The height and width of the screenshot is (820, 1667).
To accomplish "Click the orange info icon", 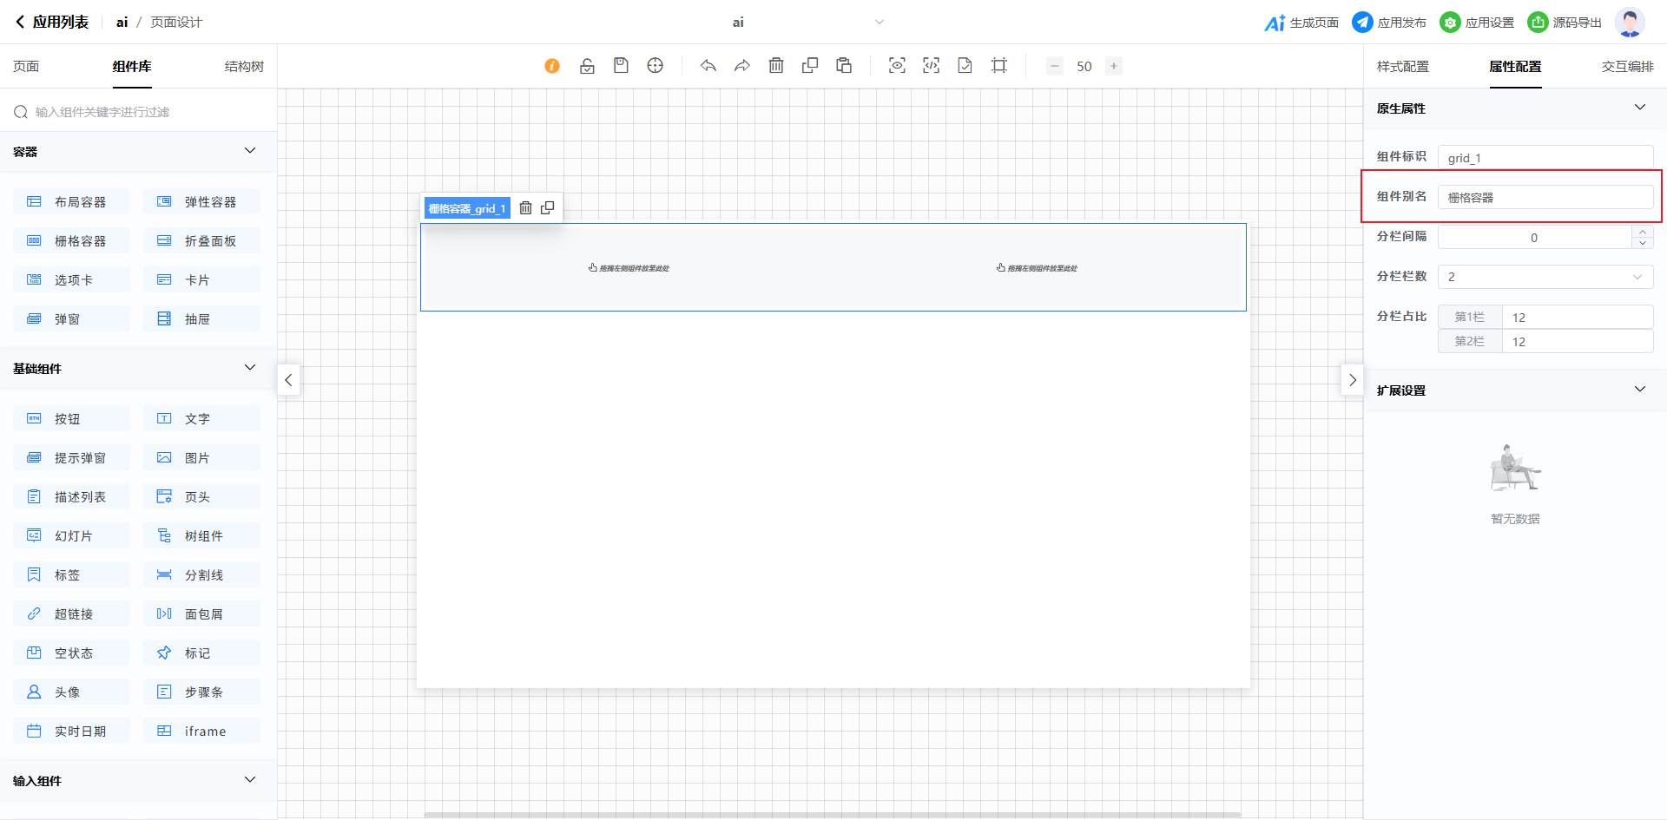I will coord(552,66).
